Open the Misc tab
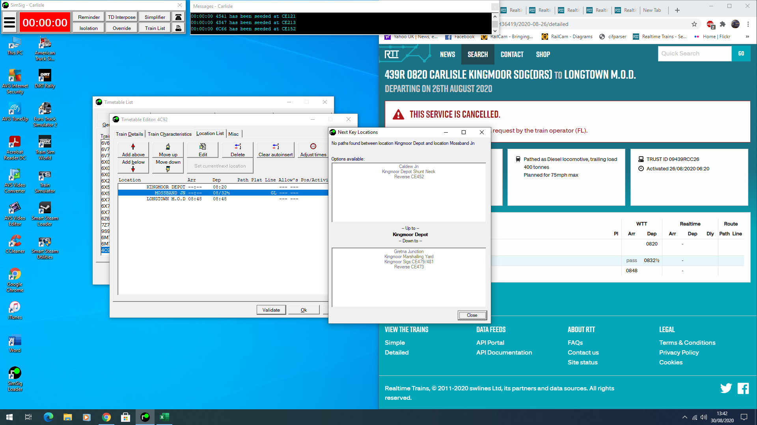Screen dimensions: 757x425 tap(233, 134)
